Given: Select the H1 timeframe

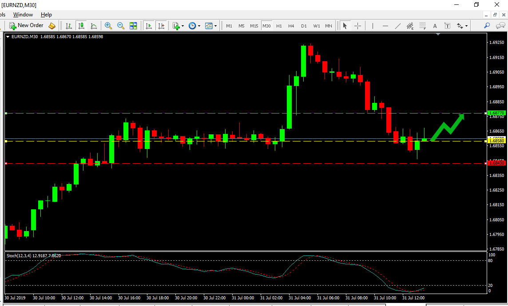Looking at the screenshot, I should [279, 26].
